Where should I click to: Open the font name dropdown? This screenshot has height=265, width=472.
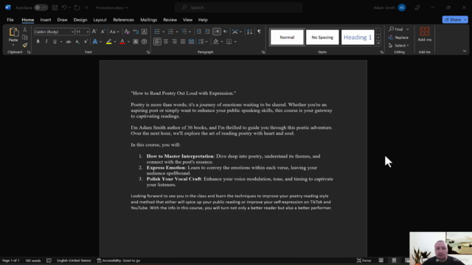[72, 32]
